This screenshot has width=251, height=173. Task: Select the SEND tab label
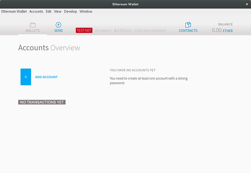(58, 30)
